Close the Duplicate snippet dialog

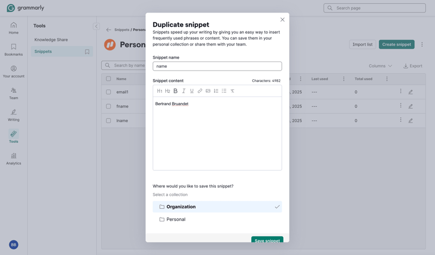click(x=282, y=20)
